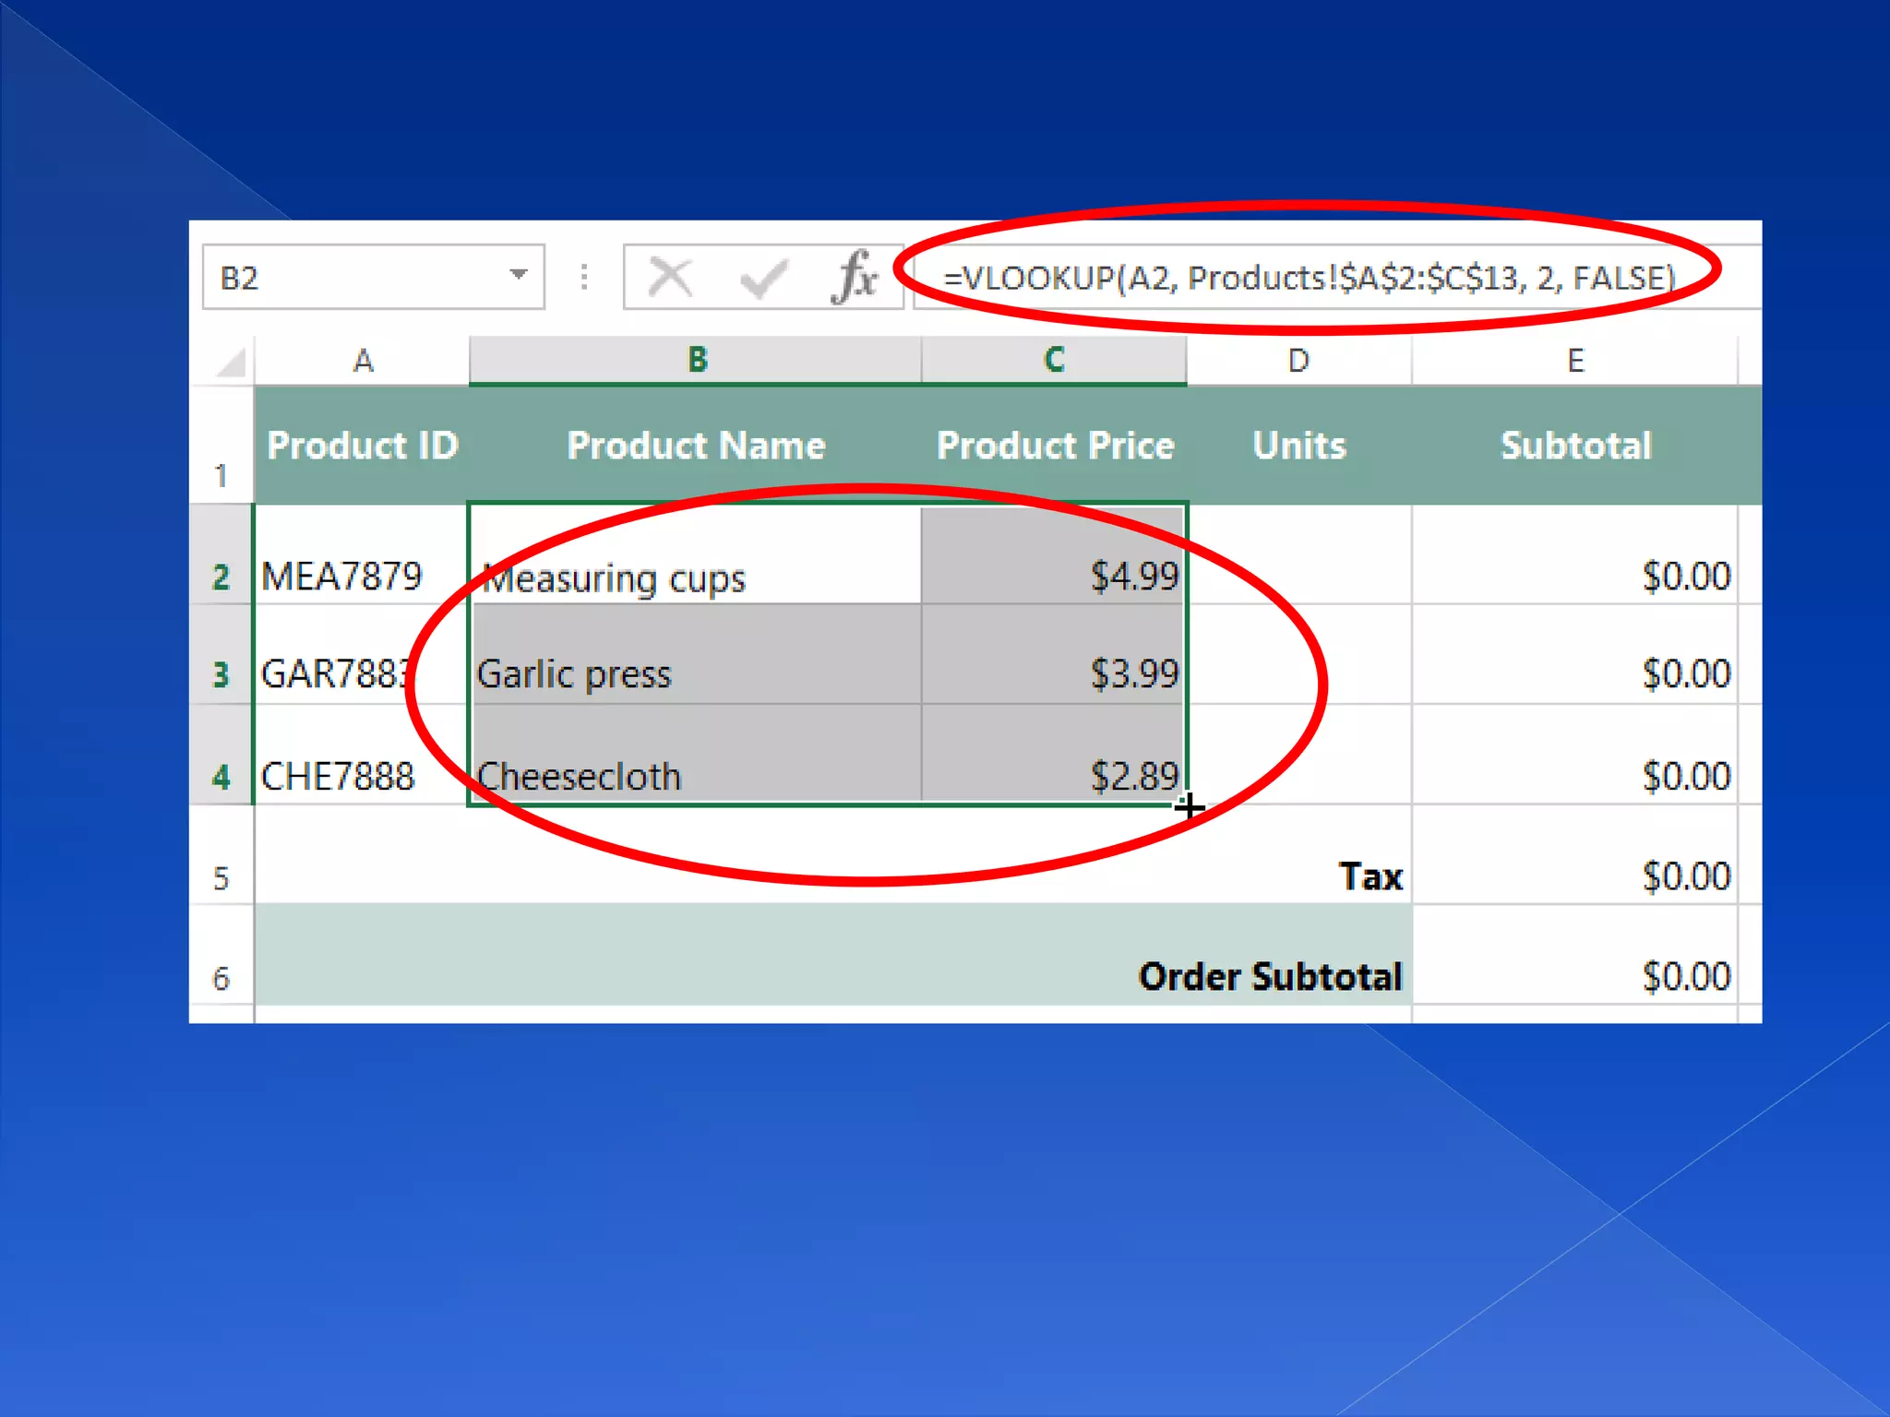Select column B header
This screenshot has width=1890, height=1417.
tap(697, 360)
